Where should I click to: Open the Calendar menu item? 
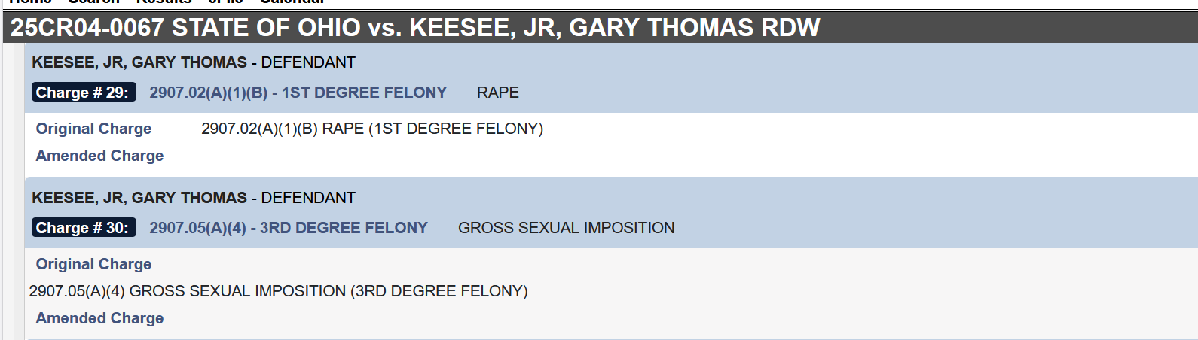tap(292, 2)
